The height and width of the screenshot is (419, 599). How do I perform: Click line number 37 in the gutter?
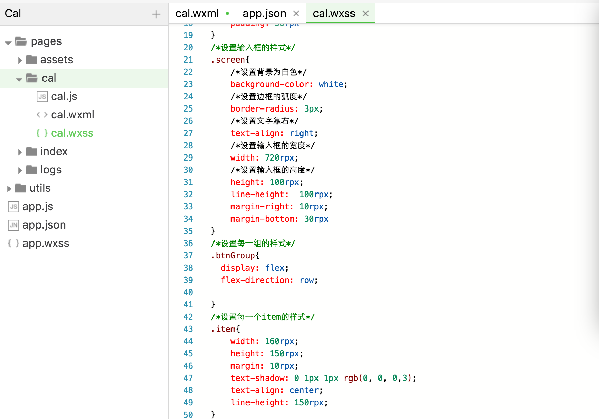tap(188, 256)
